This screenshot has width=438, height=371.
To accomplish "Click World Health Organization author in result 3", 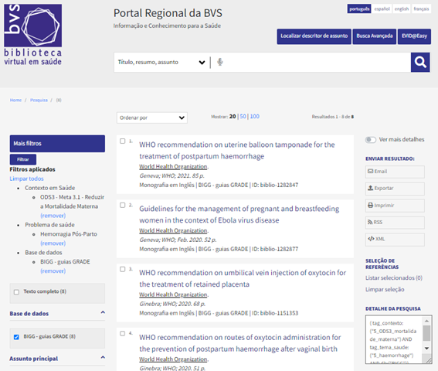I will 173,294.
